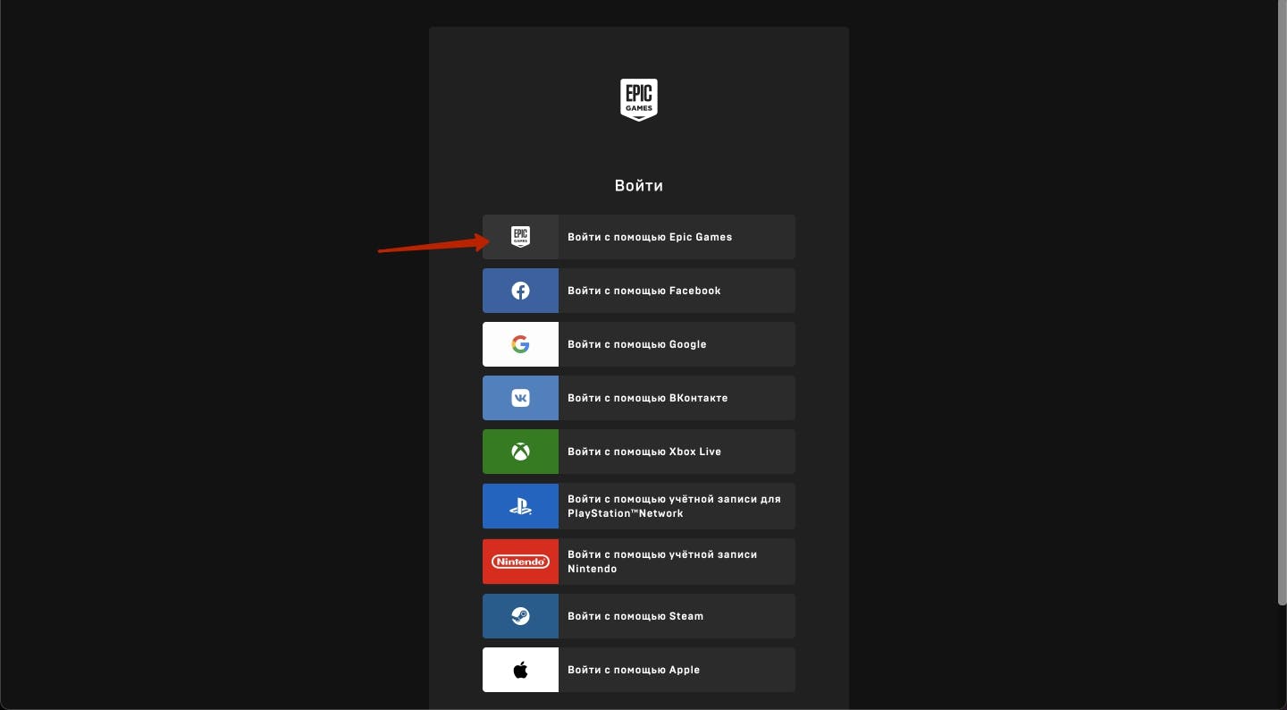Select the ВКонтакте VK icon
This screenshot has width=1287, height=710.
click(x=520, y=398)
